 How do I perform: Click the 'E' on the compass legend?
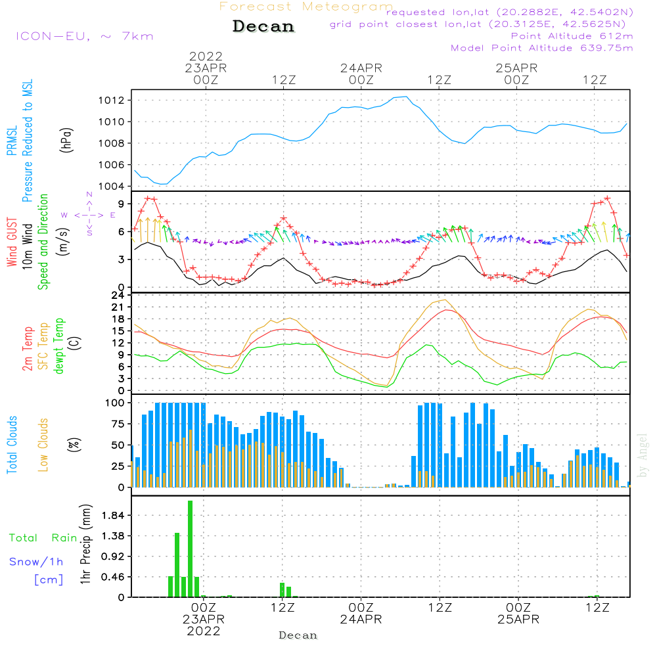(x=113, y=215)
